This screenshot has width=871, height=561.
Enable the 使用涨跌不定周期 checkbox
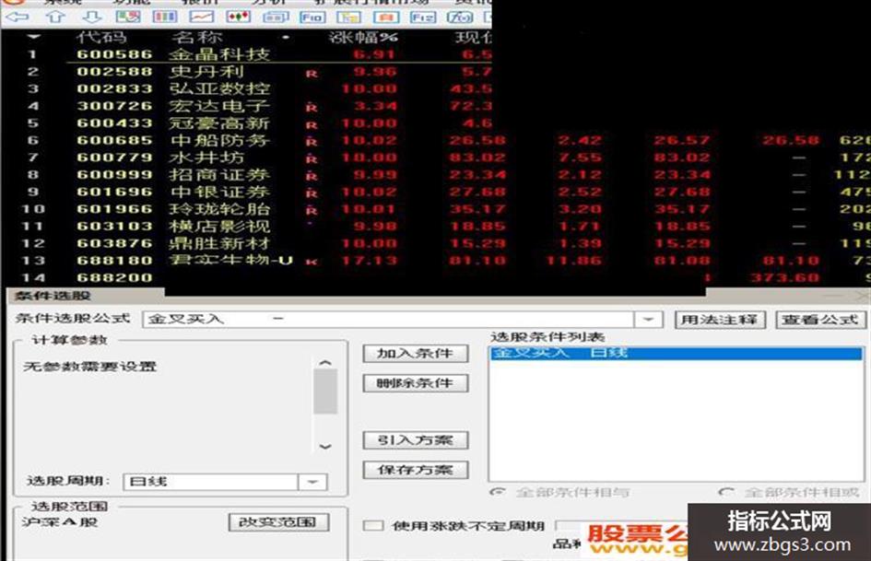point(372,525)
